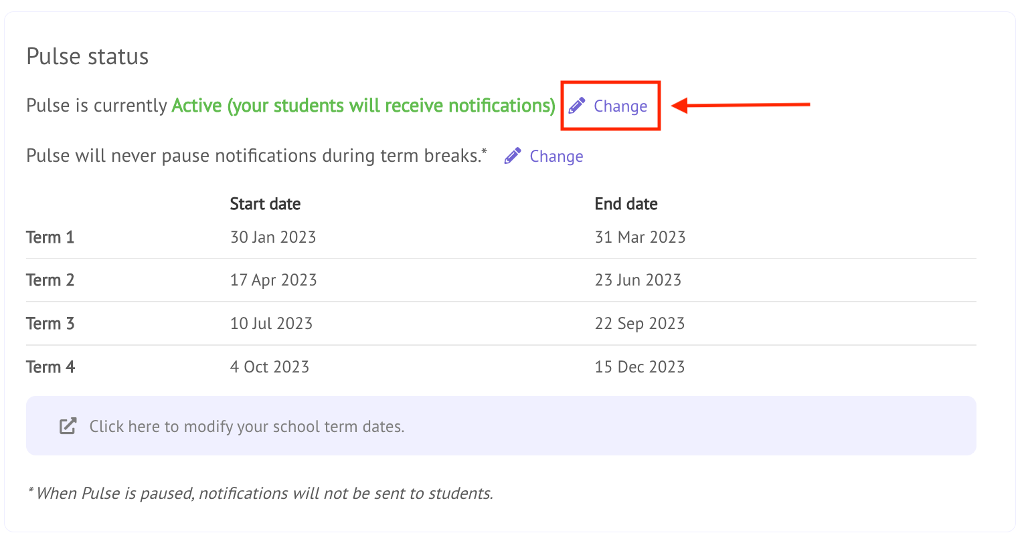1024x543 pixels.
Task: Click the Start date column header
Action: point(265,204)
